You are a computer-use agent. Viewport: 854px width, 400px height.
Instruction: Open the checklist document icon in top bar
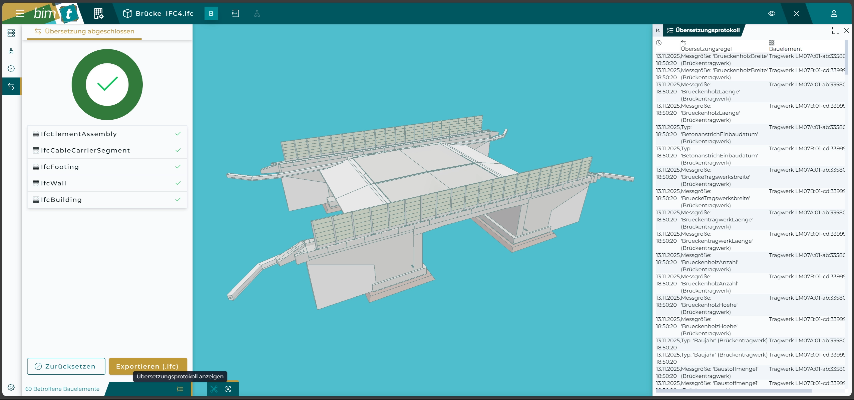(236, 14)
